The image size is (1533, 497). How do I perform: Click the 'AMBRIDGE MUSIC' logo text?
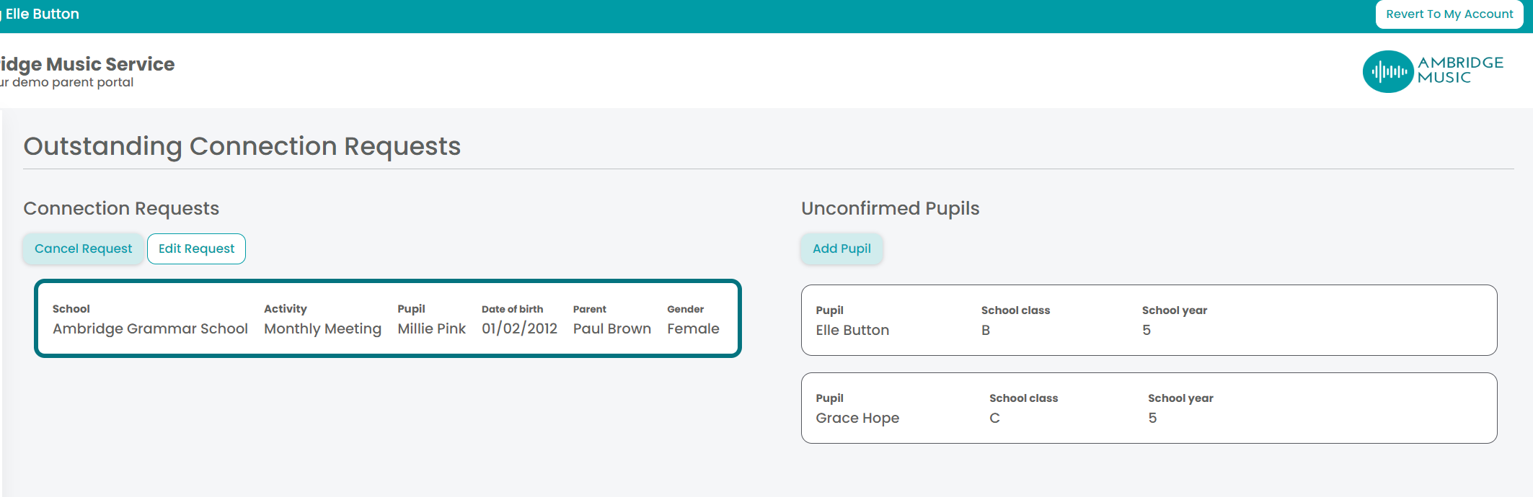pos(1460,70)
